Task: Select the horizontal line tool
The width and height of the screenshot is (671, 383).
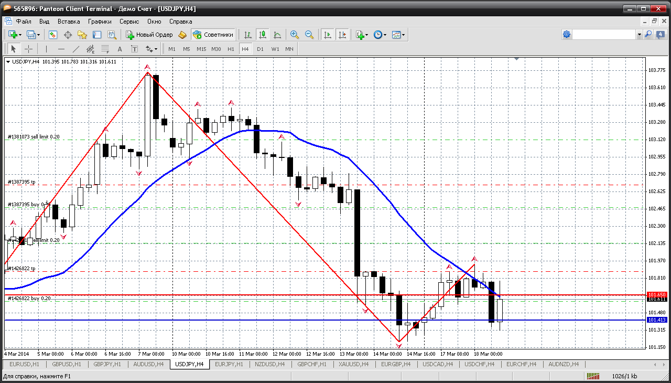Action: point(61,49)
